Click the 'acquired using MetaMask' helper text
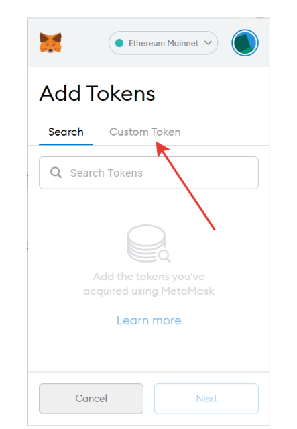 tap(149, 291)
